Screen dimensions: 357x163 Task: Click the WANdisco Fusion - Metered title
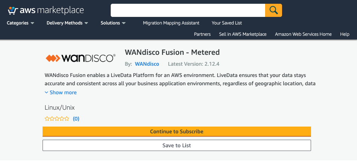pyautogui.click(x=172, y=53)
